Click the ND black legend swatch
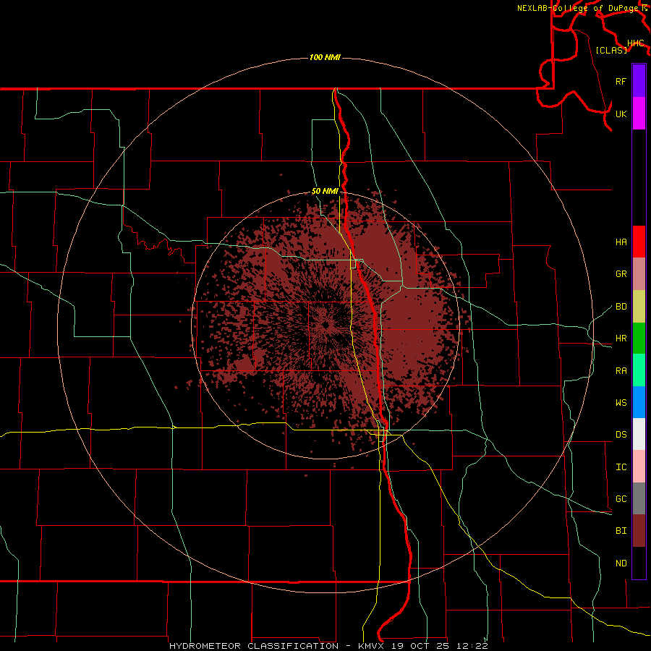This screenshot has width=651, height=651. pos(639,563)
